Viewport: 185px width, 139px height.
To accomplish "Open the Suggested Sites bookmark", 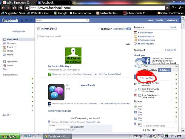I will pos(13,13).
